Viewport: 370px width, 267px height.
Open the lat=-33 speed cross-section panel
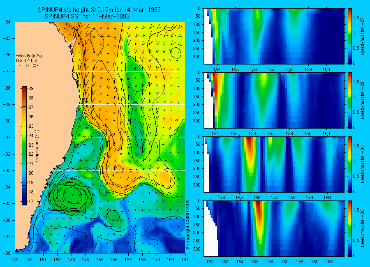tap(274, 228)
